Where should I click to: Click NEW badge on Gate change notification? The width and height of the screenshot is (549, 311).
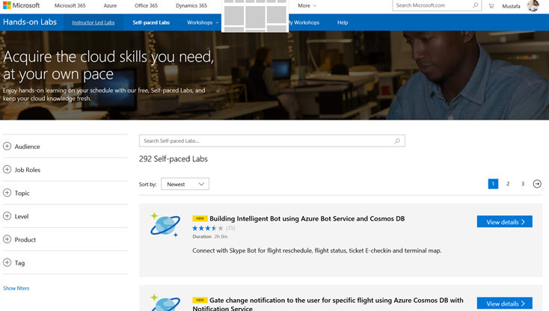point(200,300)
